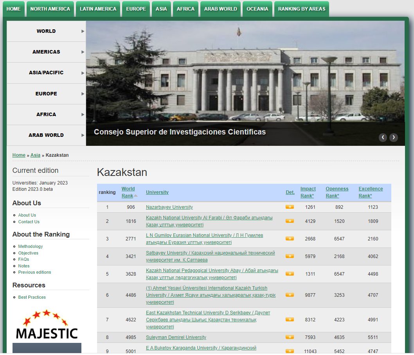Image resolution: width=414 pixels, height=355 pixels.
Task: Expand the AMERICAS sidebar menu
Action: (x=46, y=52)
